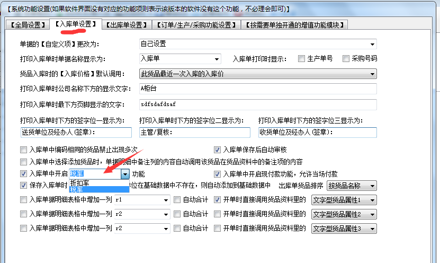The width and height of the screenshot is (440, 263).
Task: Tick the 采购号码 checkbox
Action: tap(346, 59)
